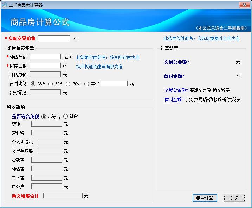The width and height of the screenshot is (252, 208).
Task: Click the 实际交易价格 red label
Action: point(22,38)
